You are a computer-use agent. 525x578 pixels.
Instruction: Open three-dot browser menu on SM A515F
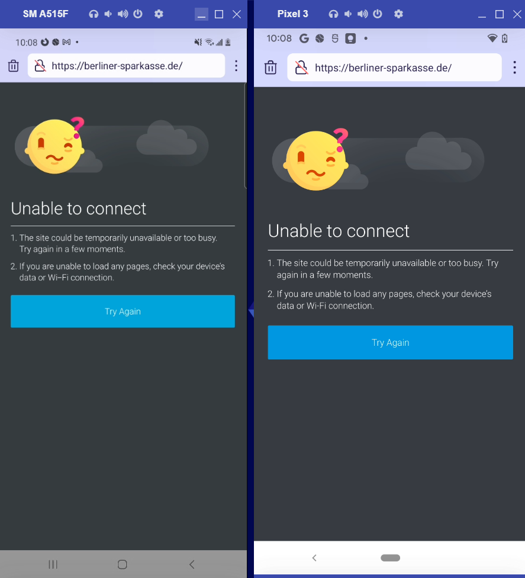(x=236, y=66)
